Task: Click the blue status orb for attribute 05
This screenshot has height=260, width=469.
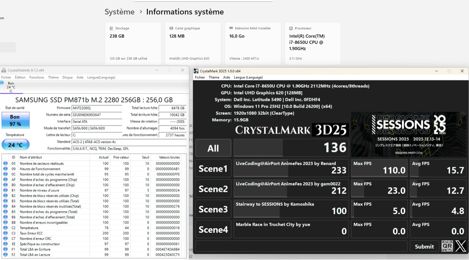Action: click(5, 164)
